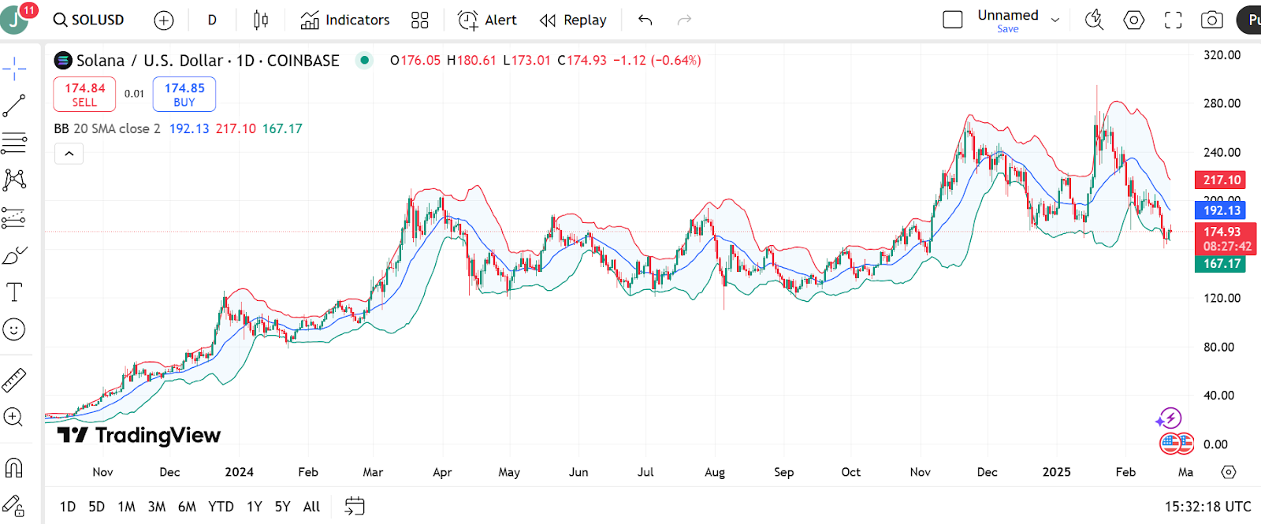Image resolution: width=1261 pixels, height=524 pixels.
Task: Enter fullscreen mode
Action: point(1173,20)
